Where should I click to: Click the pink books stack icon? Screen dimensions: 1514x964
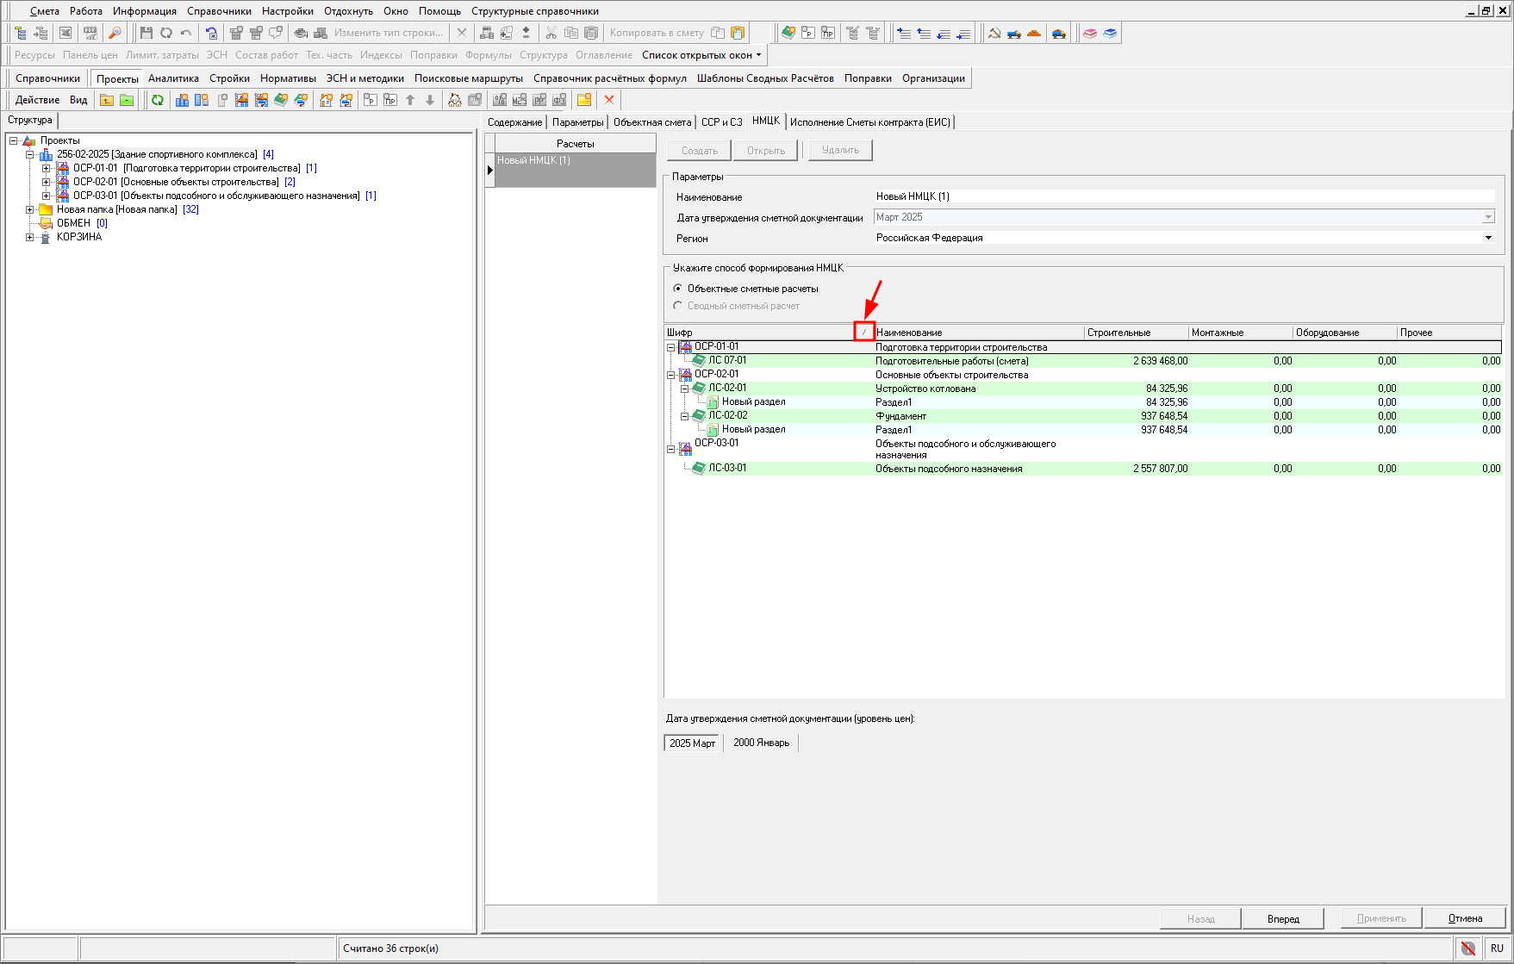(1090, 33)
